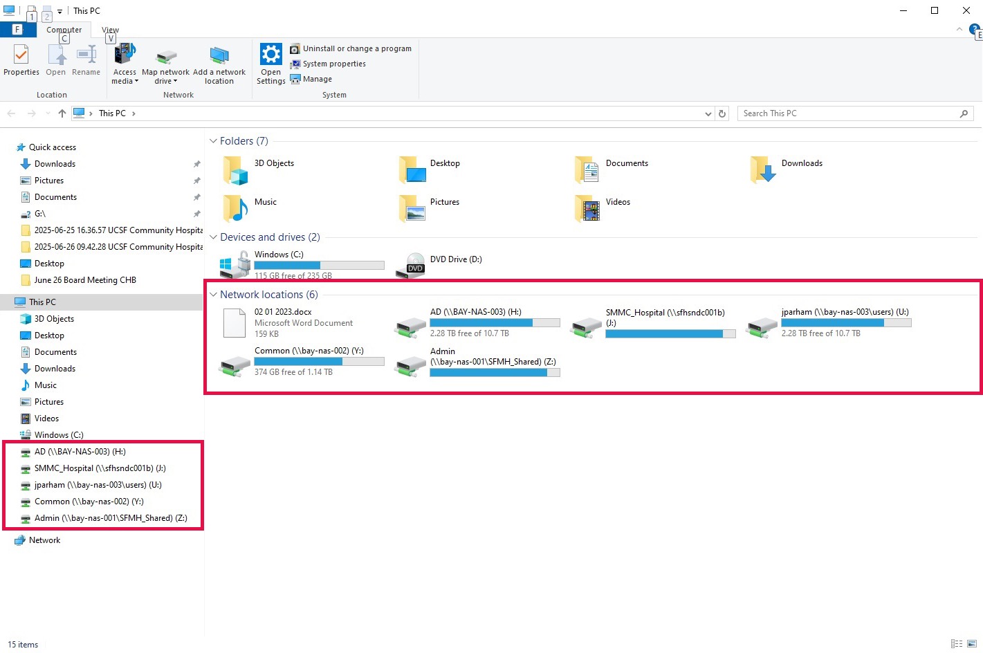
Task: Click Uninstall or change a program
Action: click(351, 48)
